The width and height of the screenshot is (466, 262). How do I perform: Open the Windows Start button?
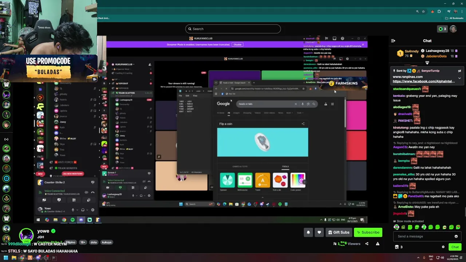point(5,258)
